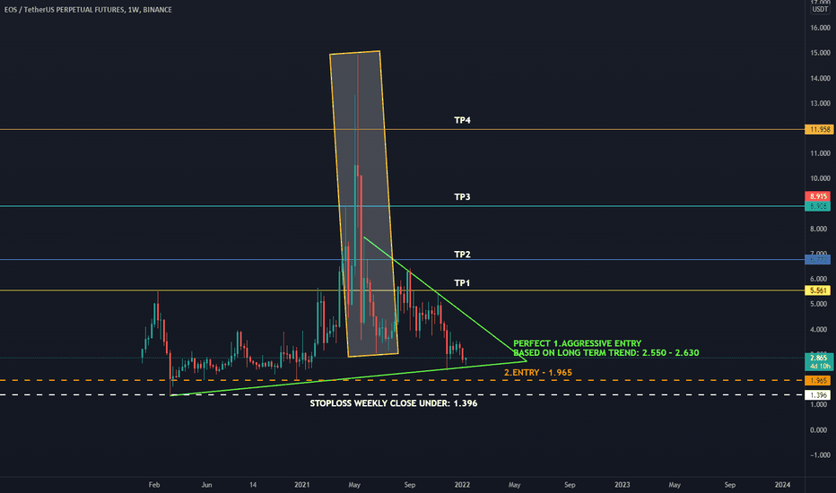Select the 2.ENTRY - 1.965 orange text

click(538, 373)
